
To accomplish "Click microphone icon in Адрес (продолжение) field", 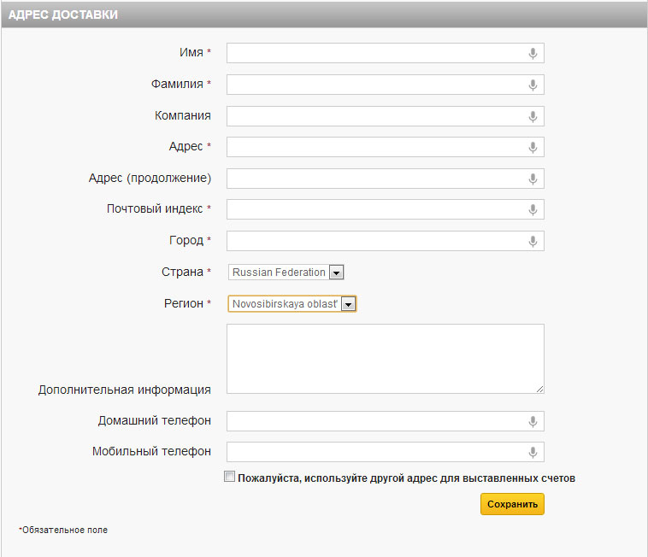I will tap(533, 179).
